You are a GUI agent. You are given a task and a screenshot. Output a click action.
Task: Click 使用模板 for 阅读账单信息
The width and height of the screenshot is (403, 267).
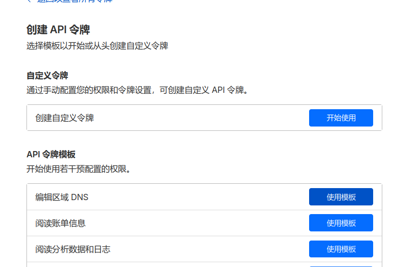pos(341,223)
